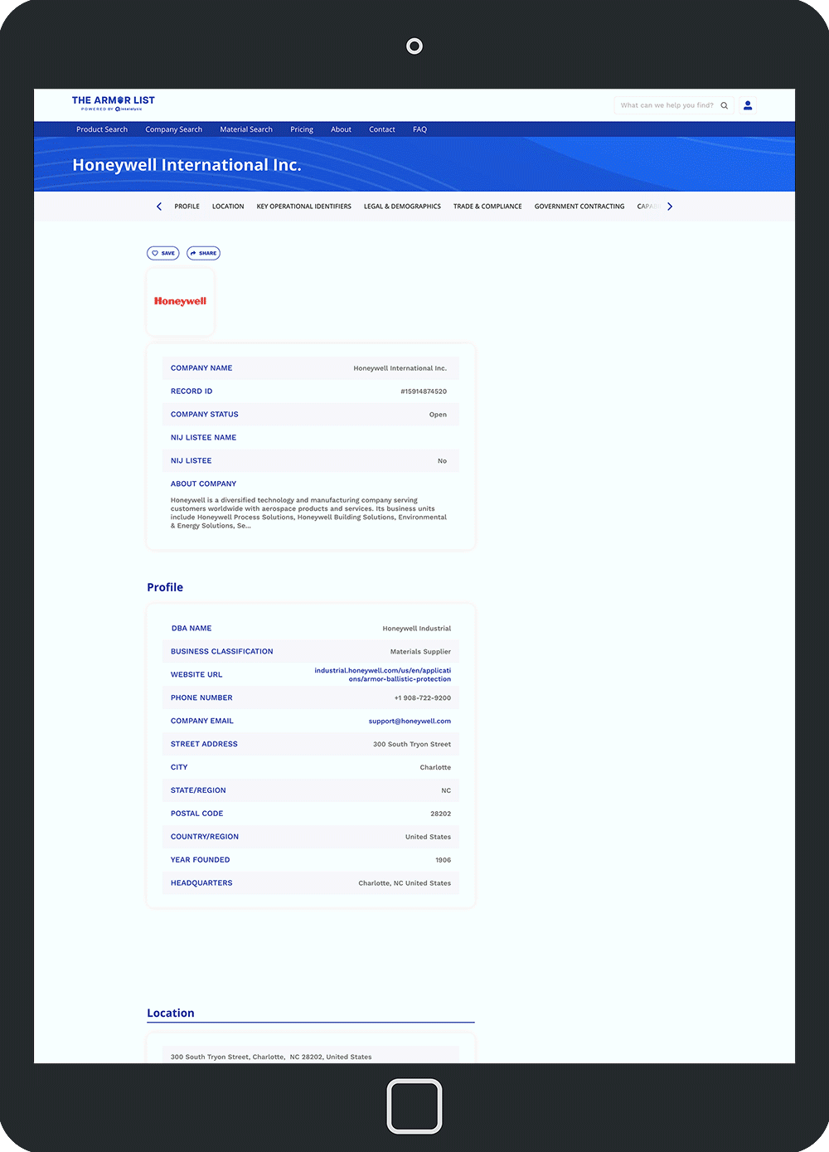Click the WEBSITE URL label
Image resolution: width=829 pixels, height=1152 pixels.
(x=196, y=675)
